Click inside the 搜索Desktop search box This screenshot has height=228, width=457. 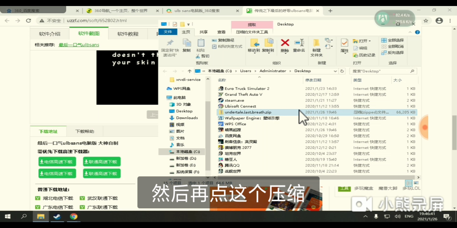pyautogui.click(x=381, y=71)
